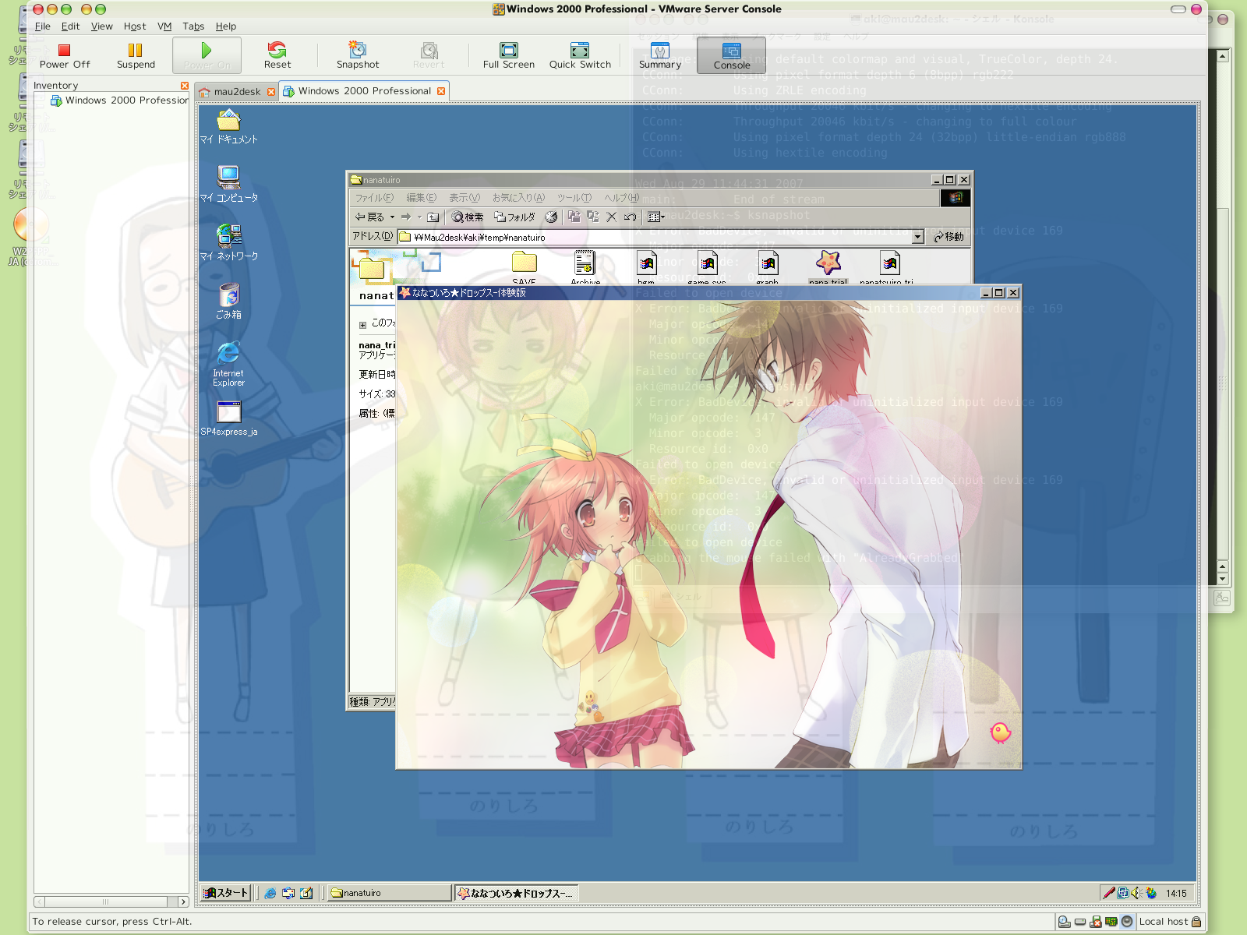Select the SAVE folder
The width and height of the screenshot is (1247, 935).
point(524,268)
